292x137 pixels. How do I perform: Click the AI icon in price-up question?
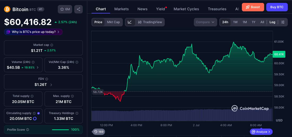point(8,32)
